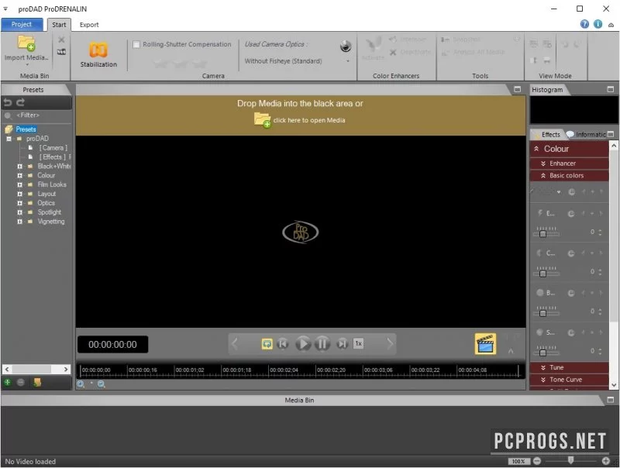The height and width of the screenshot is (468, 620).
Task: Select the Presets panel tab
Action: [33, 90]
